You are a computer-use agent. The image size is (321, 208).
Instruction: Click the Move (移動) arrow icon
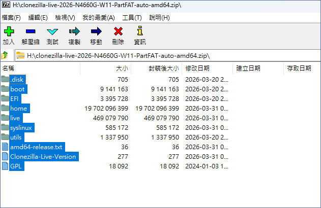(96, 32)
